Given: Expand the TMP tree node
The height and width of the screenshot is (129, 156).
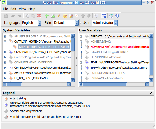Looking at the screenshot, I should click(x=81, y=68).
